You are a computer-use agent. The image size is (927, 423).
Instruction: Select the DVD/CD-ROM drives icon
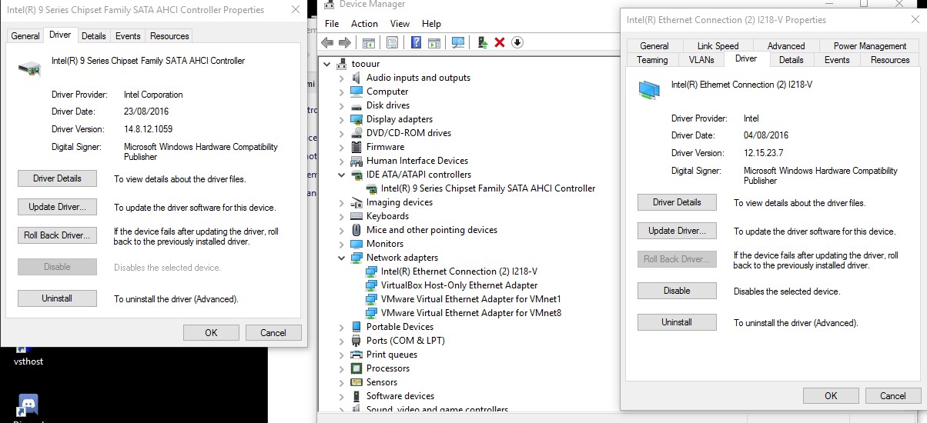coord(356,133)
